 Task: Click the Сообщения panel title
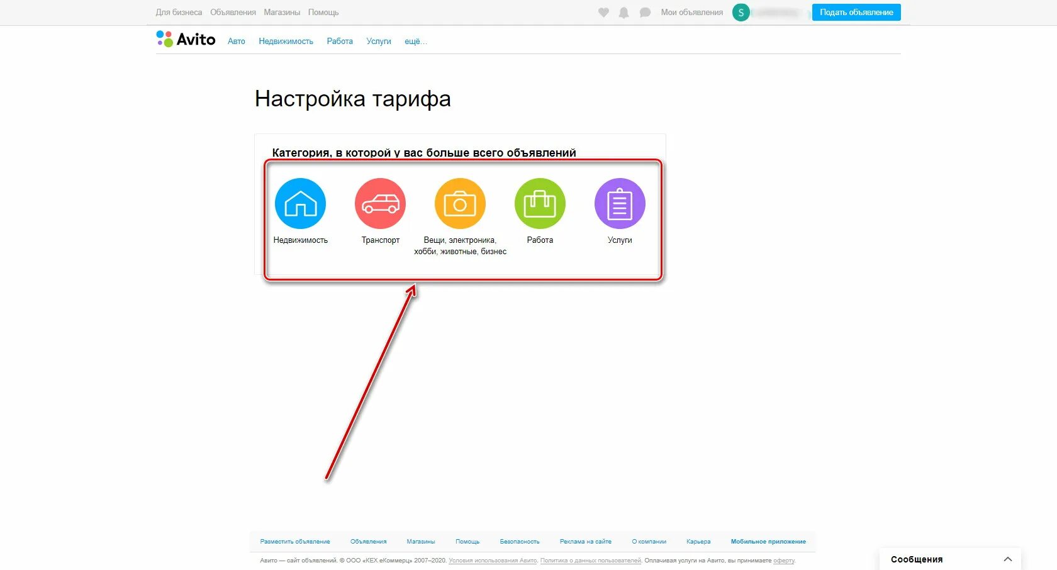pos(917,559)
